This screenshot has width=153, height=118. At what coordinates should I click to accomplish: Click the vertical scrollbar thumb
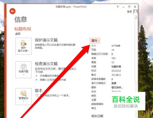[x=136, y=50]
